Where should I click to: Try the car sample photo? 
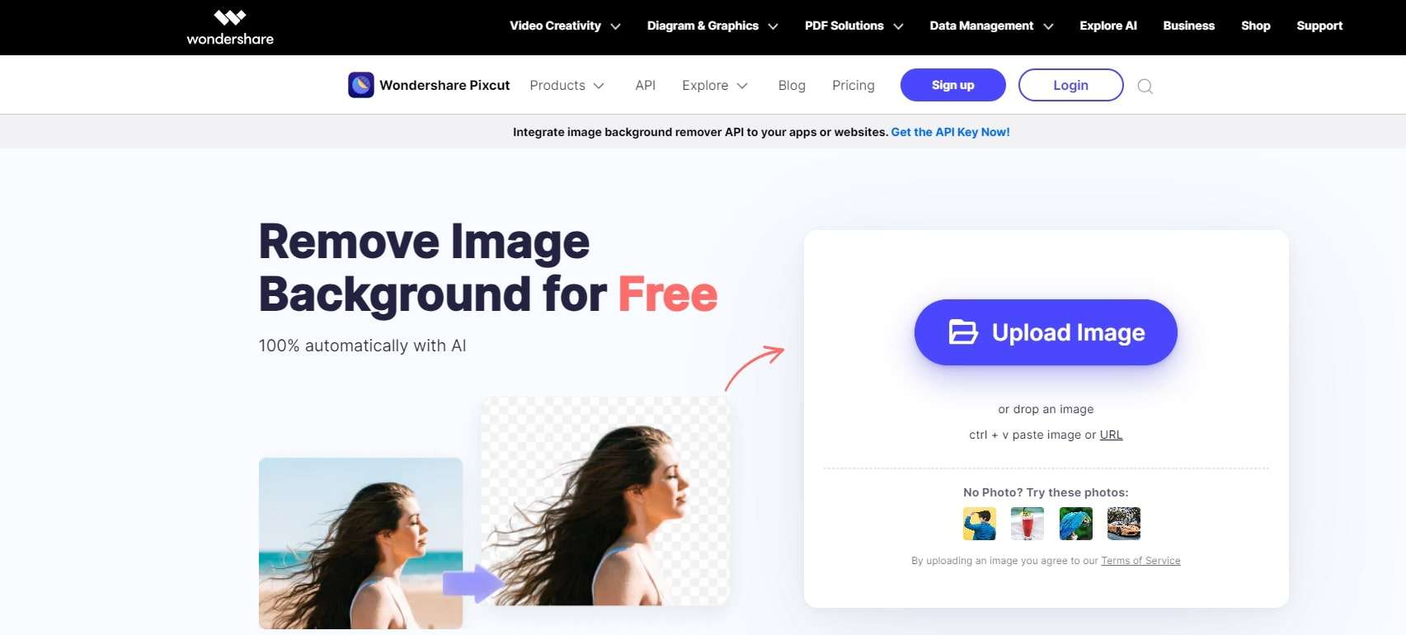pyautogui.click(x=1123, y=524)
